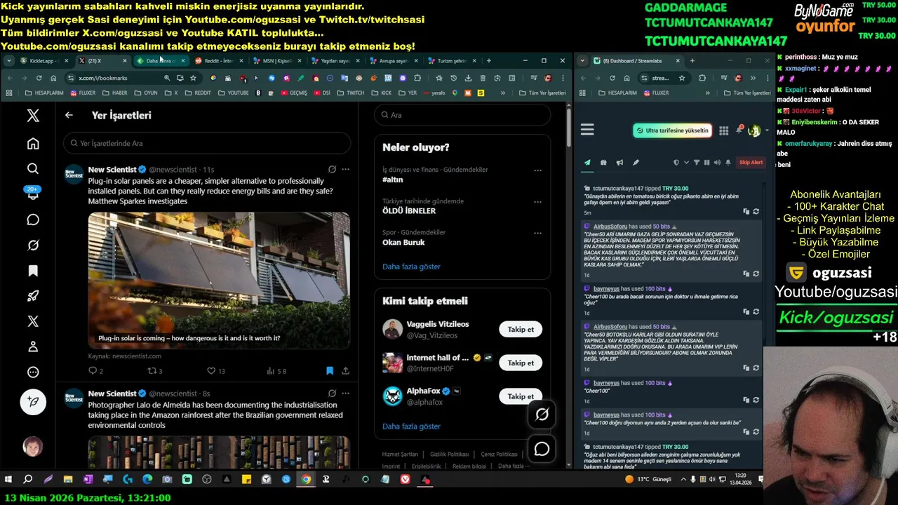This screenshot has width=898, height=505.
Task: Switch to the Turizm şehri browser tab
Action: pos(450,61)
